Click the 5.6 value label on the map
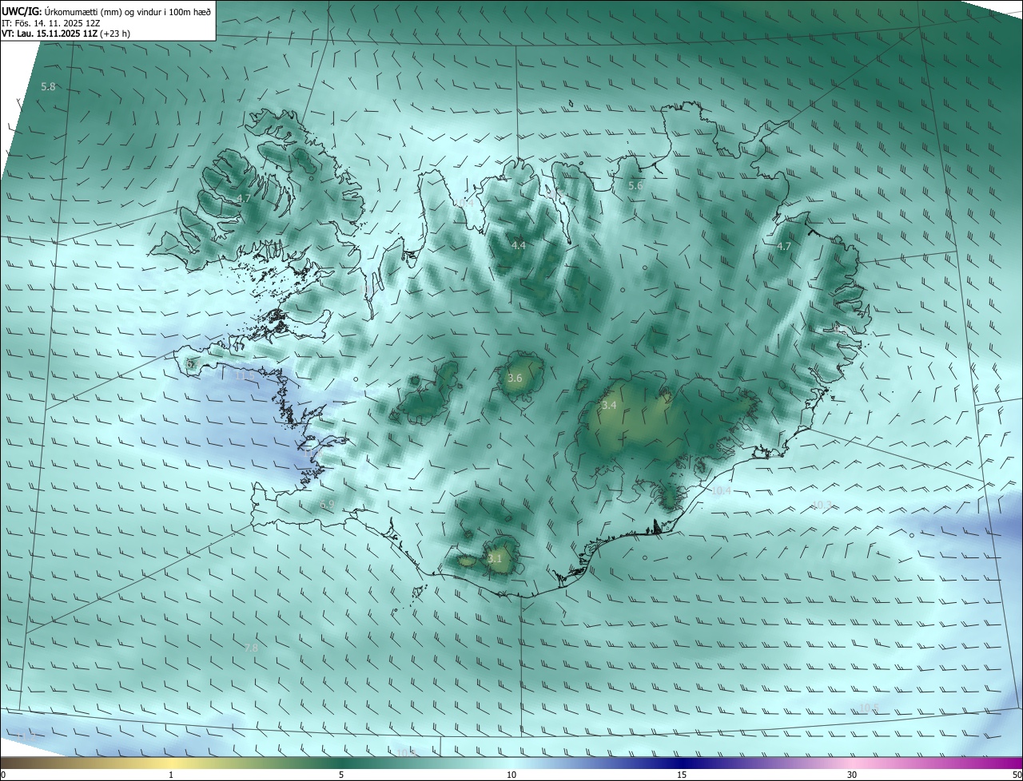This screenshot has width=1023, height=781. coord(635,185)
